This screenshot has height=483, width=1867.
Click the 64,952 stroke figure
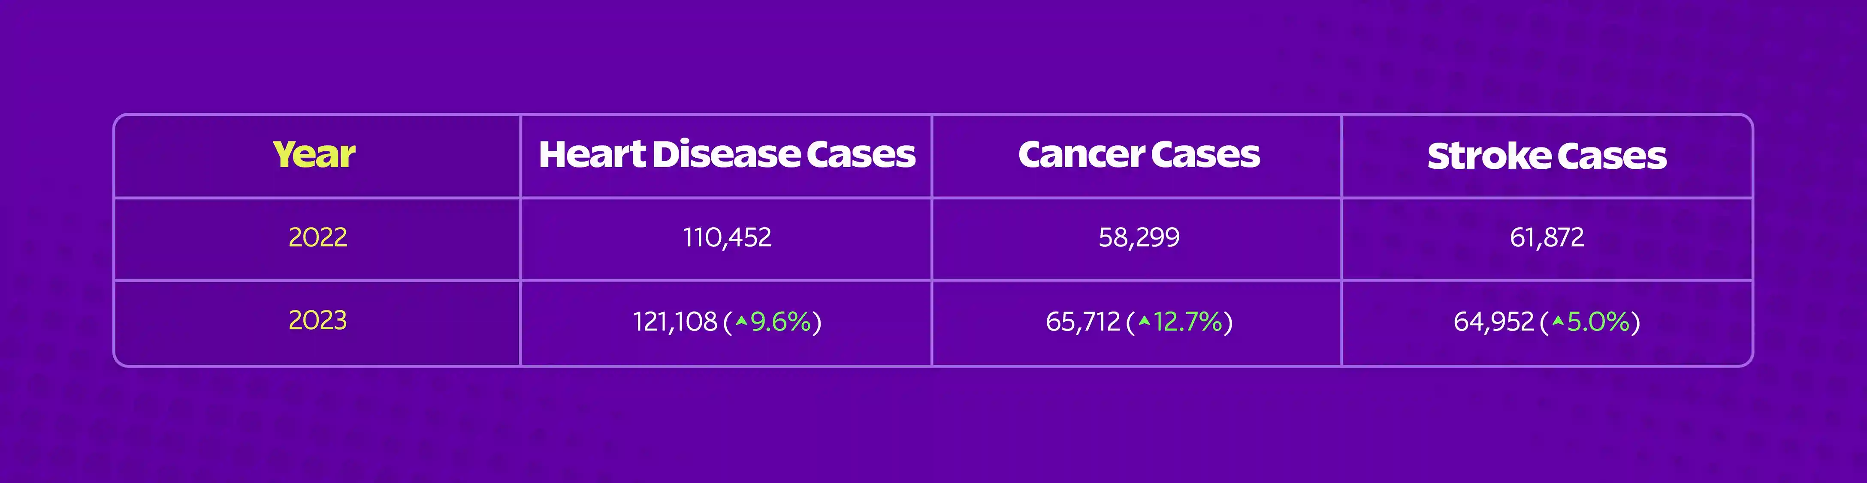point(1493,321)
